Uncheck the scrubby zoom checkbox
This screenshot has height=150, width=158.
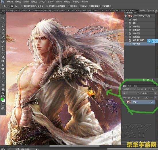[68, 6]
